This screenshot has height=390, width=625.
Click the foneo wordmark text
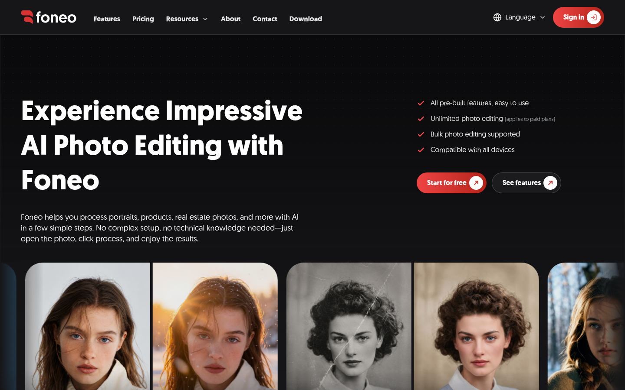56,17
